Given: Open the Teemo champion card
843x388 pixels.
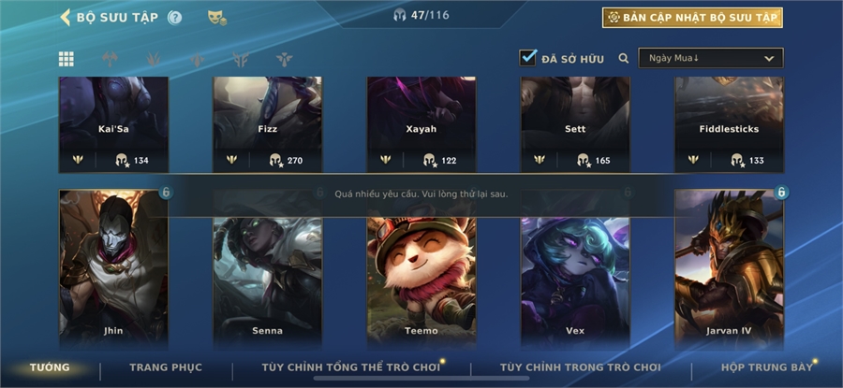Looking at the screenshot, I should [421, 268].
